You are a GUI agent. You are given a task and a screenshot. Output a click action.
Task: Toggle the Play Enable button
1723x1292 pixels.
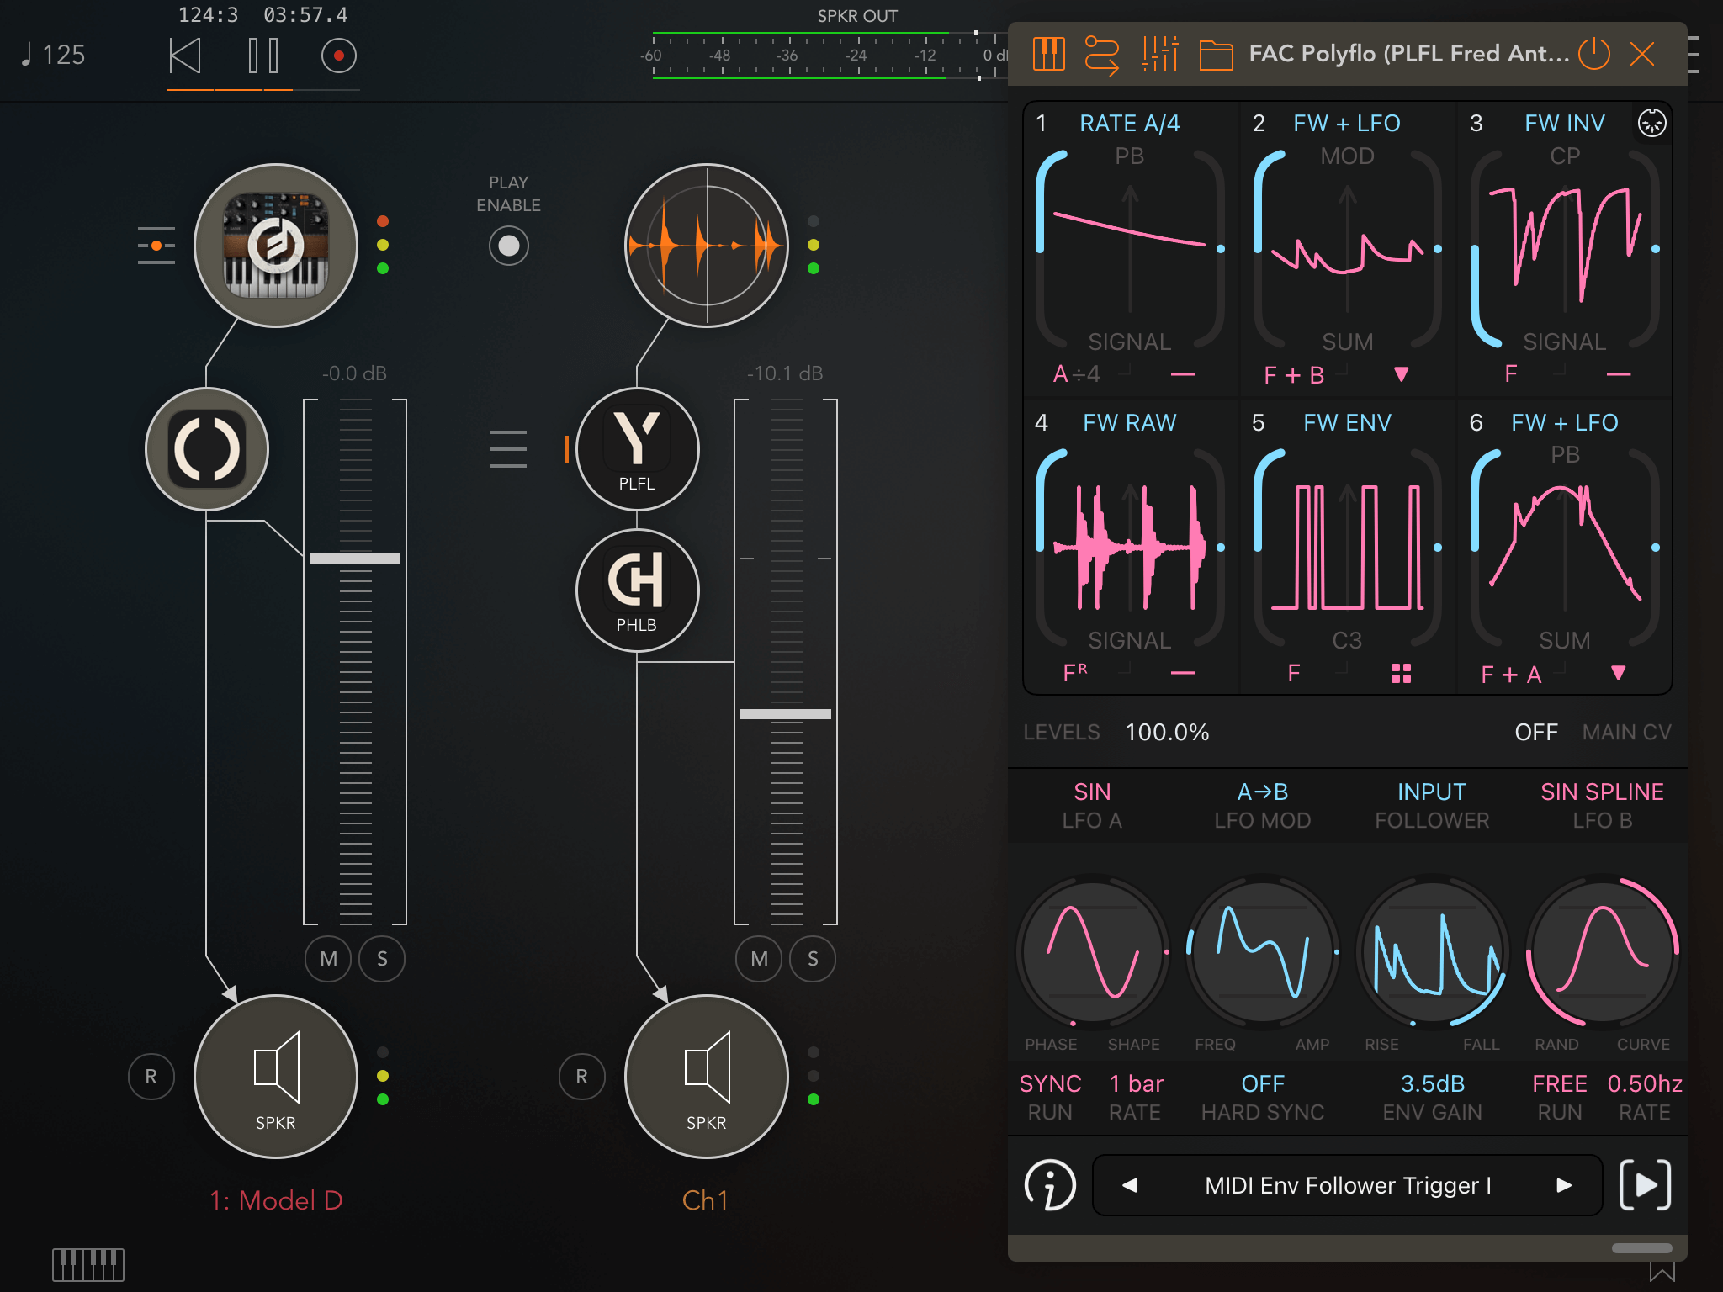pos(508,246)
